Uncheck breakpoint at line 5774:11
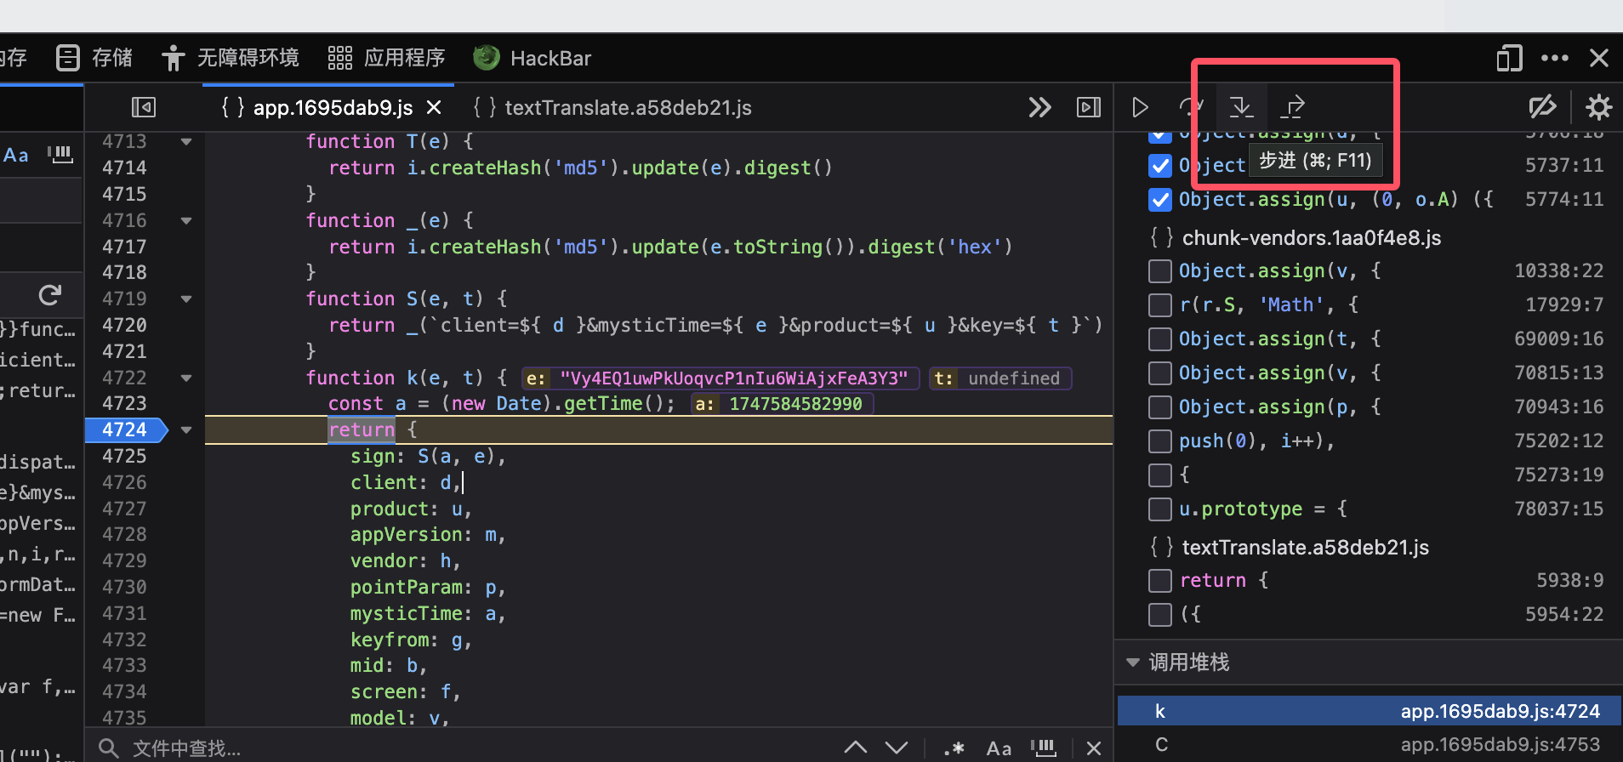The height and width of the screenshot is (762, 1623). (x=1159, y=200)
